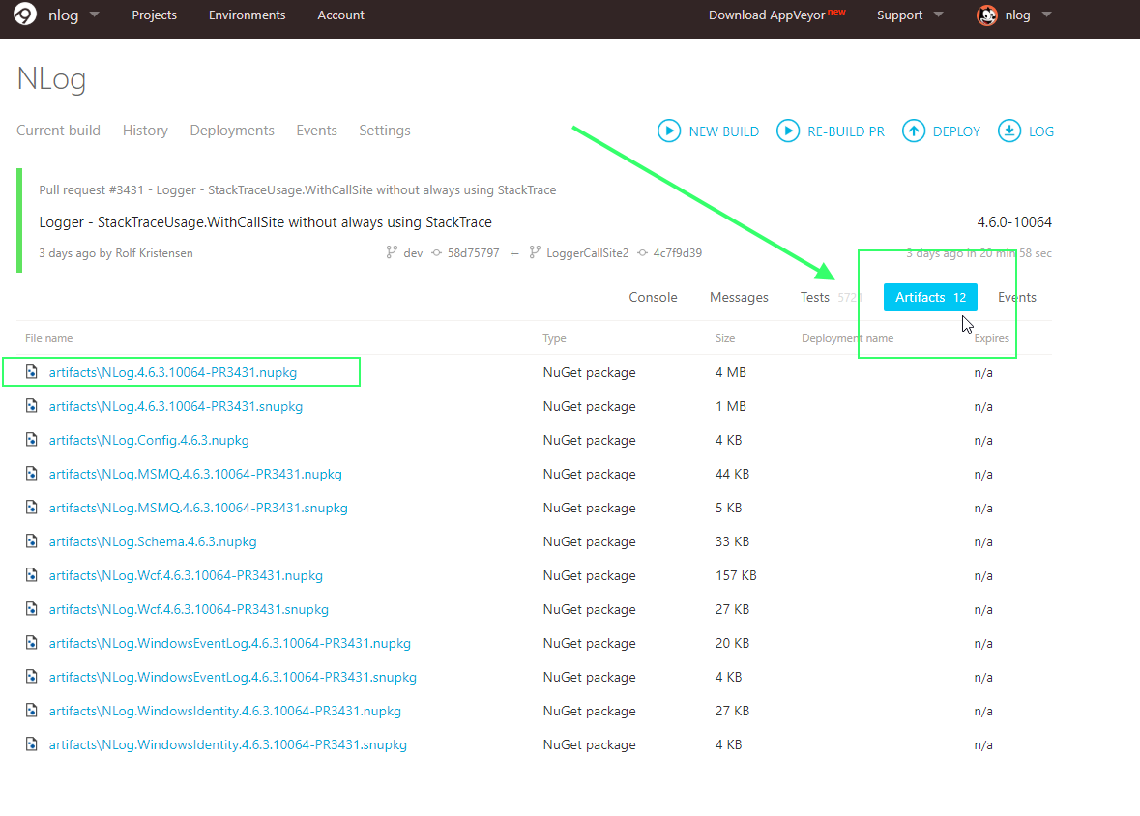Image resolution: width=1140 pixels, height=816 pixels.
Task: Click the AppVeyor logo icon
Action: pyautogui.click(x=25, y=15)
